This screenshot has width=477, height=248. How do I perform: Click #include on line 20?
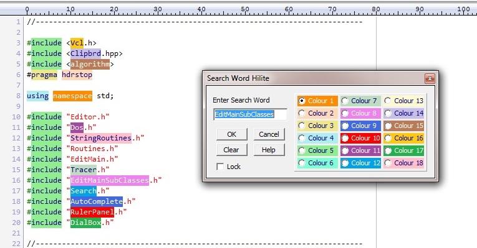(x=44, y=223)
